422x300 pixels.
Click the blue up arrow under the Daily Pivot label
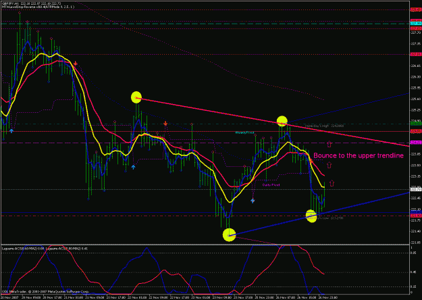(x=253, y=201)
